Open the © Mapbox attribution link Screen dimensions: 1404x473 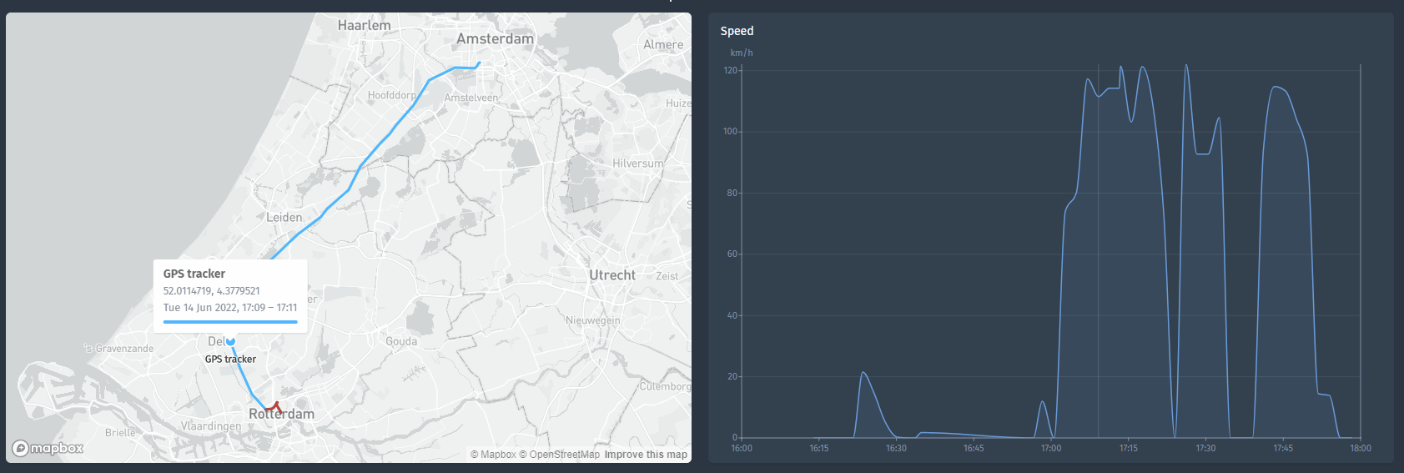(493, 455)
